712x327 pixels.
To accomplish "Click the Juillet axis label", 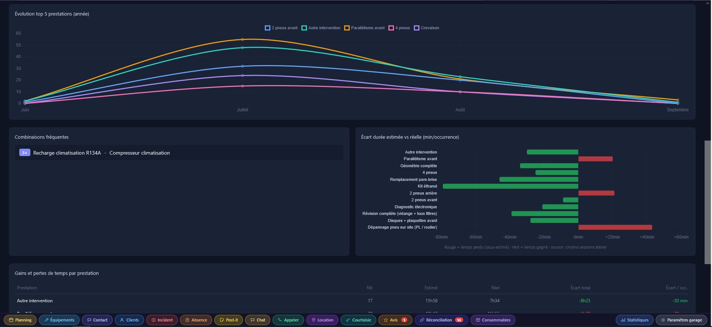I will 243,110.
